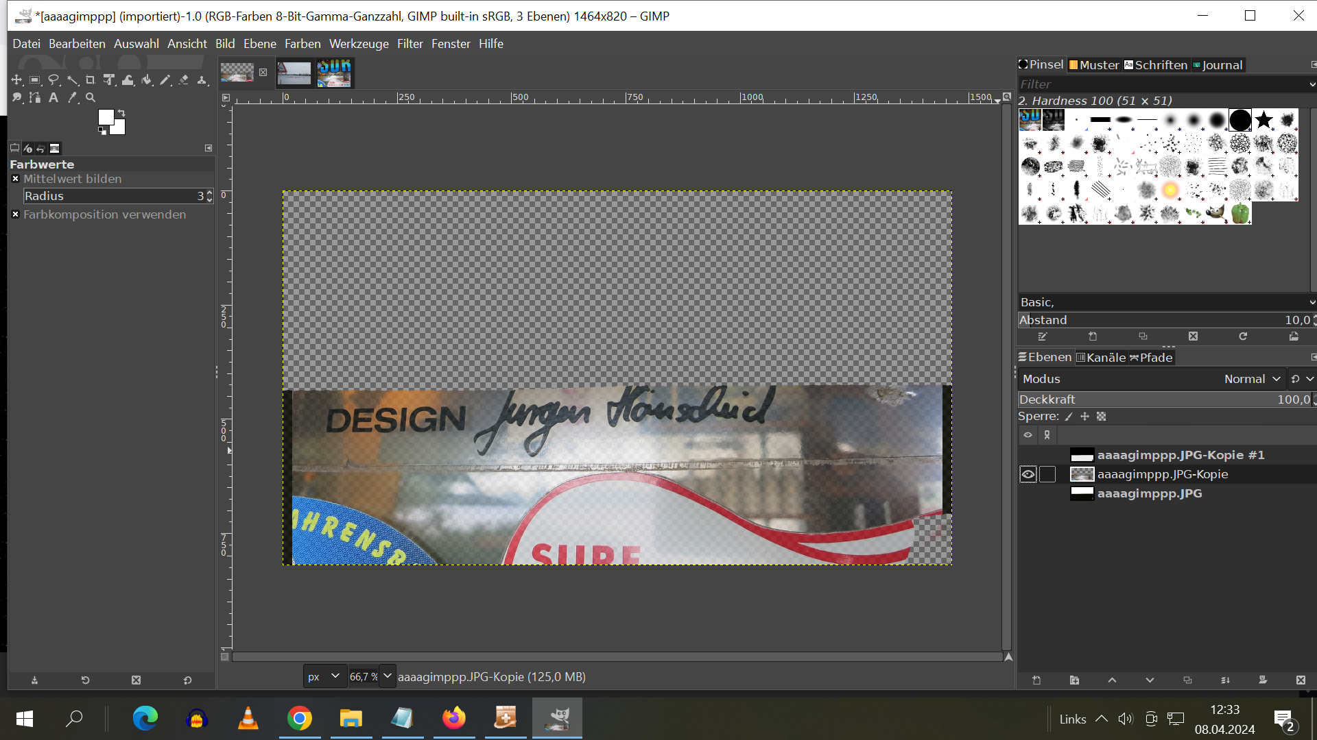Viewport: 1317px width, 740px height.
Task: Open the Datei menu
Action: coord(26,44)
